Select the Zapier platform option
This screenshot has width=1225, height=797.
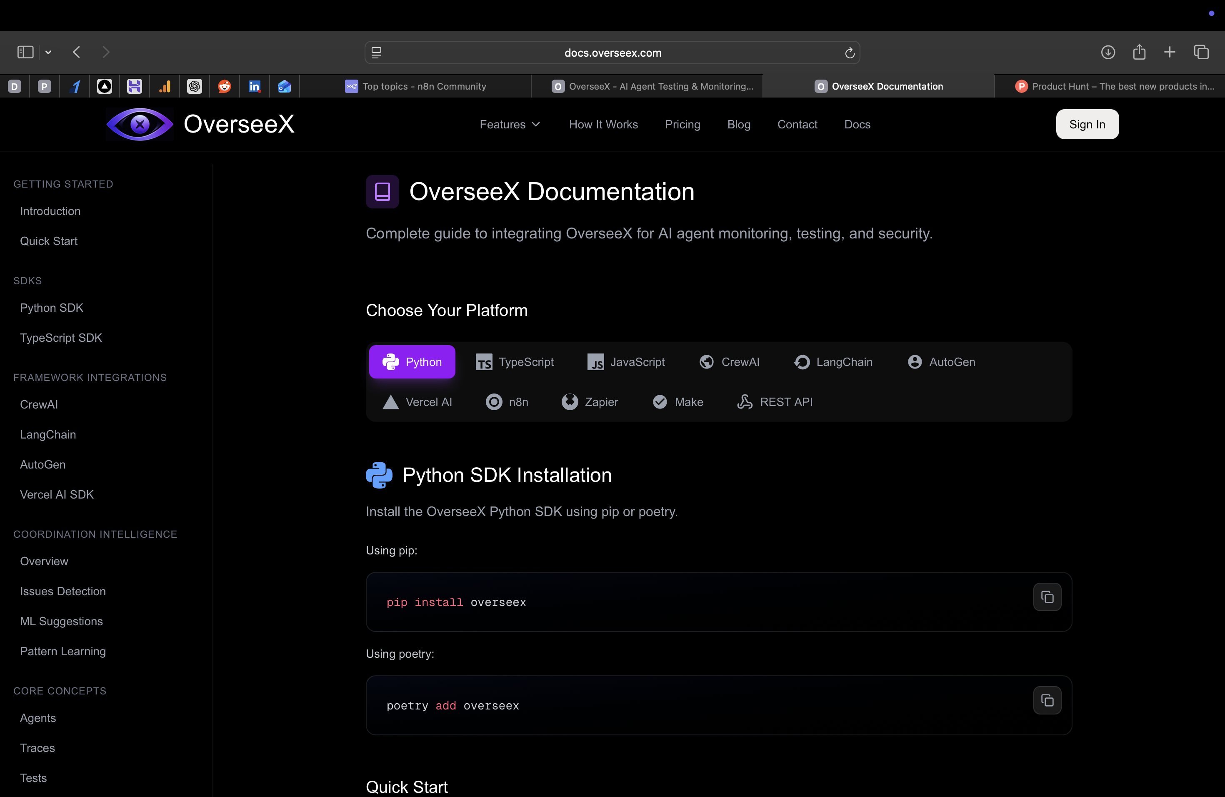[590, 402]
